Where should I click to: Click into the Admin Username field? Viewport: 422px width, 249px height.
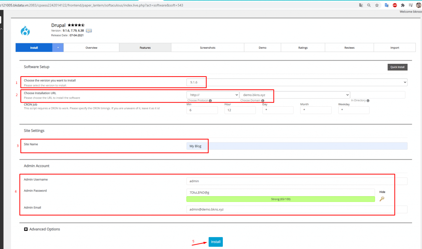297,181
